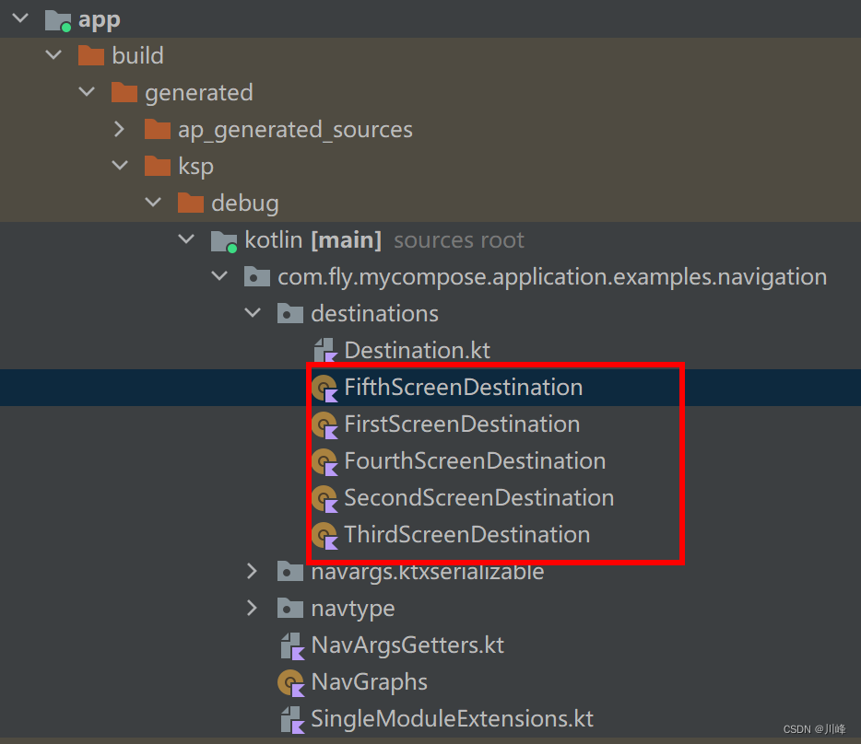The image size is (861, 744).
Task: Select com.fly.mycompose.application.examples.navigation package name
Action: 552,277
